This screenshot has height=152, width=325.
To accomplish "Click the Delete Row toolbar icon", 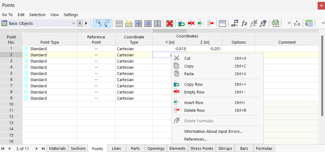I will pyautogui.click(x=211, y=24).
